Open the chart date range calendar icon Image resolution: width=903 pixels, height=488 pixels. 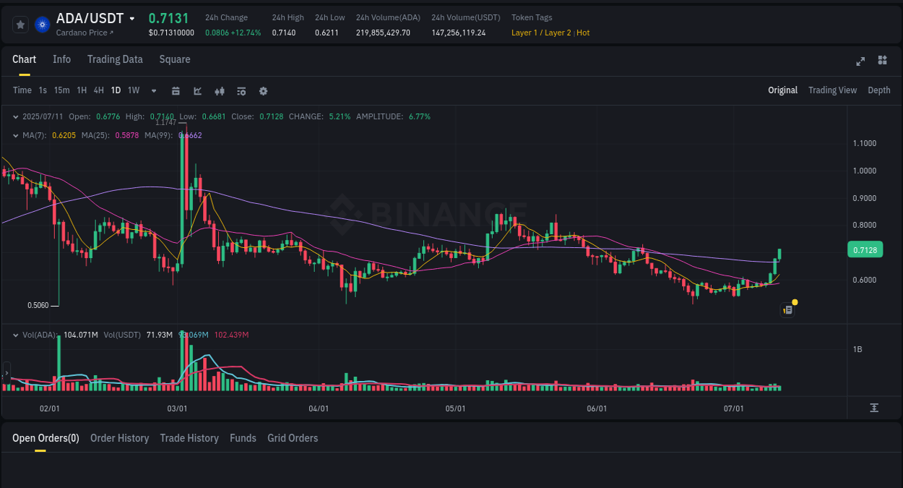point(176,91)
